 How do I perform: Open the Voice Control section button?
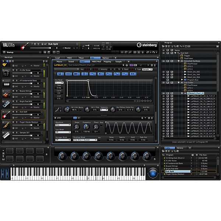tap(60, 74)
